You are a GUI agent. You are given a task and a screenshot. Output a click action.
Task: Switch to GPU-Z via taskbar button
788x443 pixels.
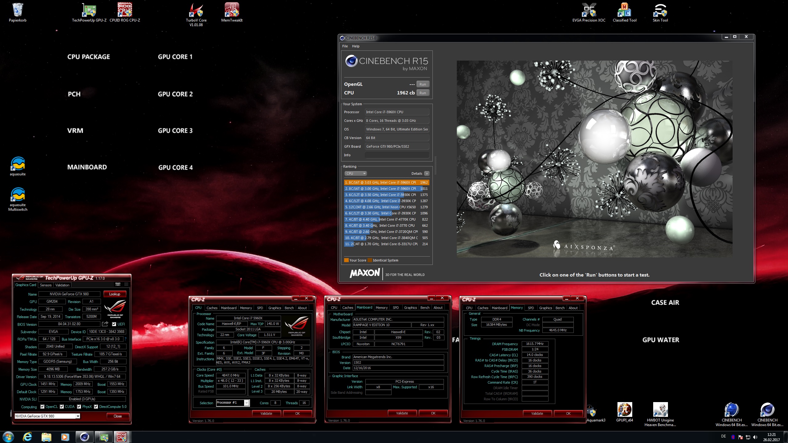[103, 437]
